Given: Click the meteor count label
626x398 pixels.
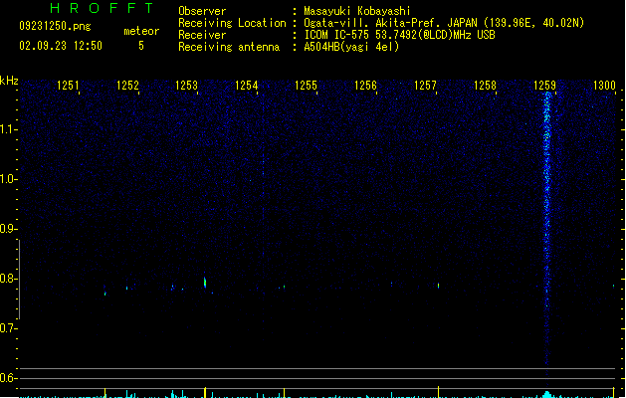Looking at the screenshot, I should tap(141, 31).
